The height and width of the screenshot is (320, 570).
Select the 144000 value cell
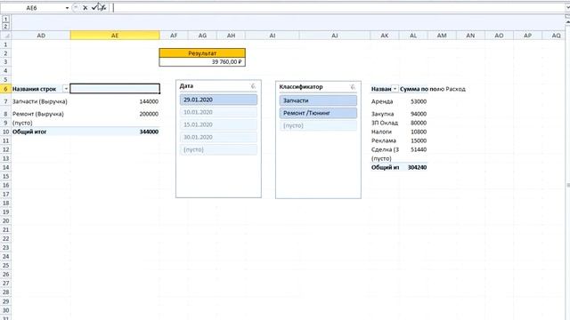pos(115,101)
